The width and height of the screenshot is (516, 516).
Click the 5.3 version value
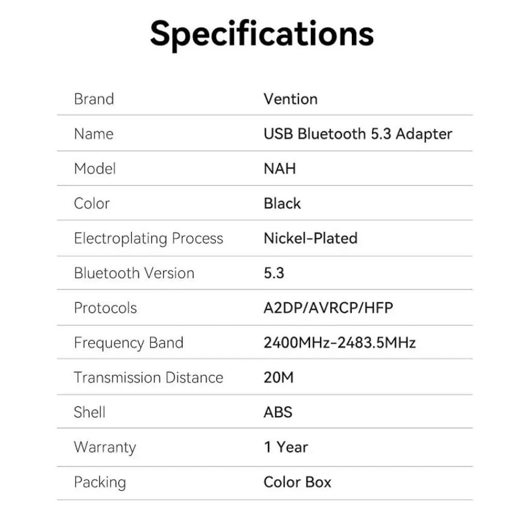point(274,273)
